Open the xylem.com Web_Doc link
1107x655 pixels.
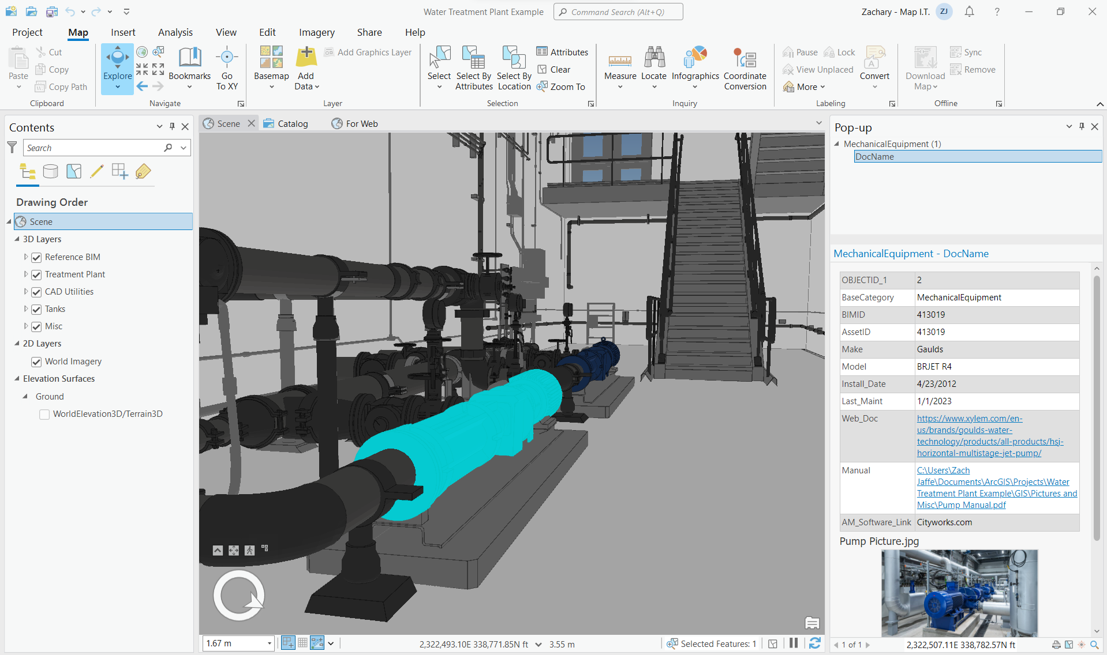[x=989, y=436]
